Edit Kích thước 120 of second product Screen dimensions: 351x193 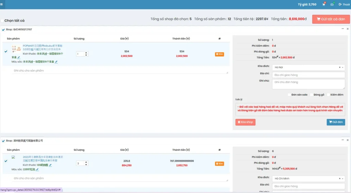[50, 165]
